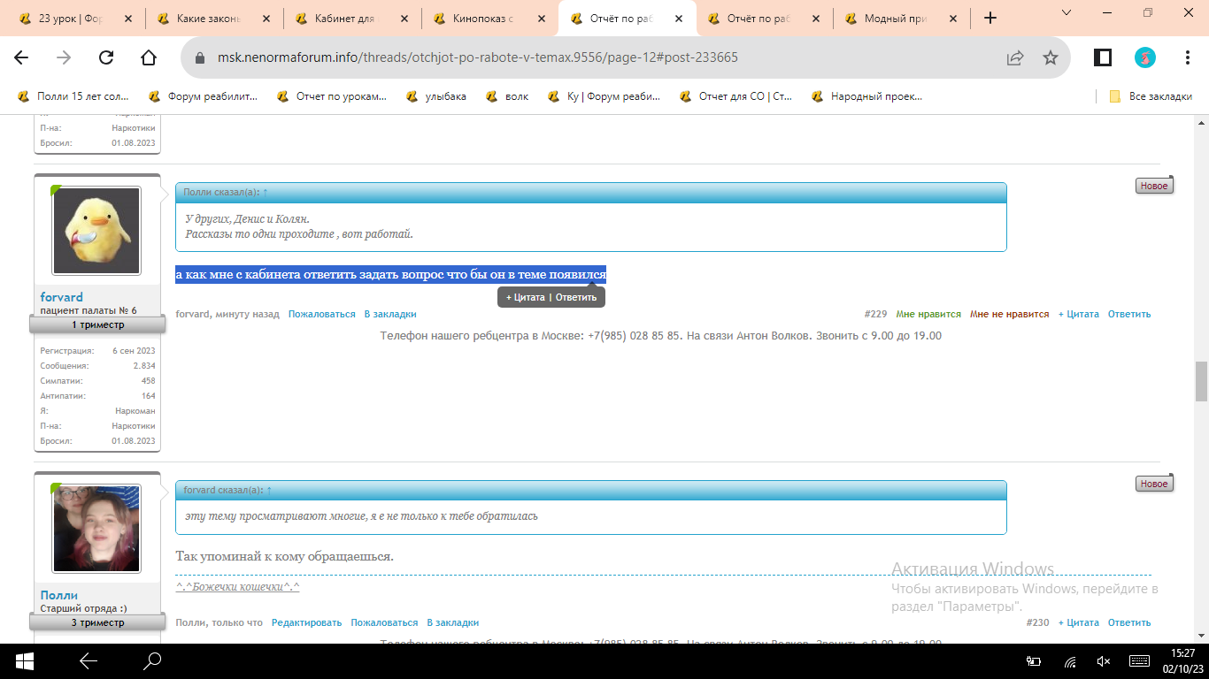The image size is (1209, 679).
Task: Click '+ Цитата' in selection popup
Action: click(525, 298)
